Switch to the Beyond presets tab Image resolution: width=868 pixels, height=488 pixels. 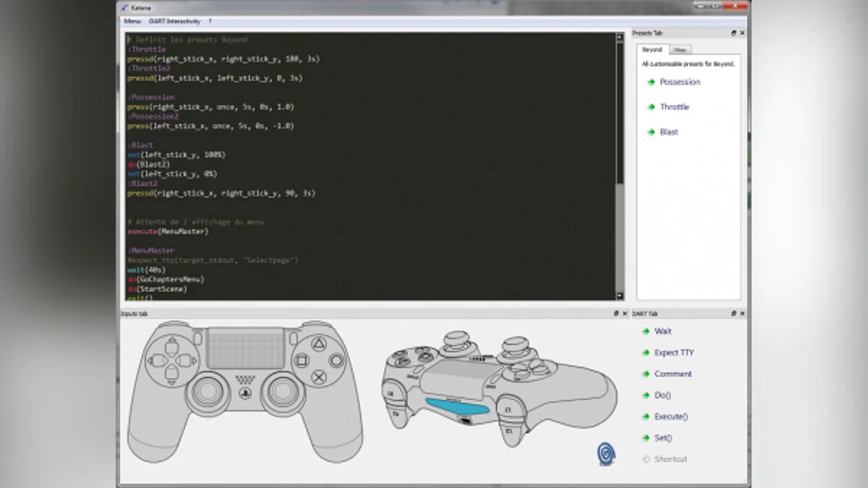pos(652,50)
